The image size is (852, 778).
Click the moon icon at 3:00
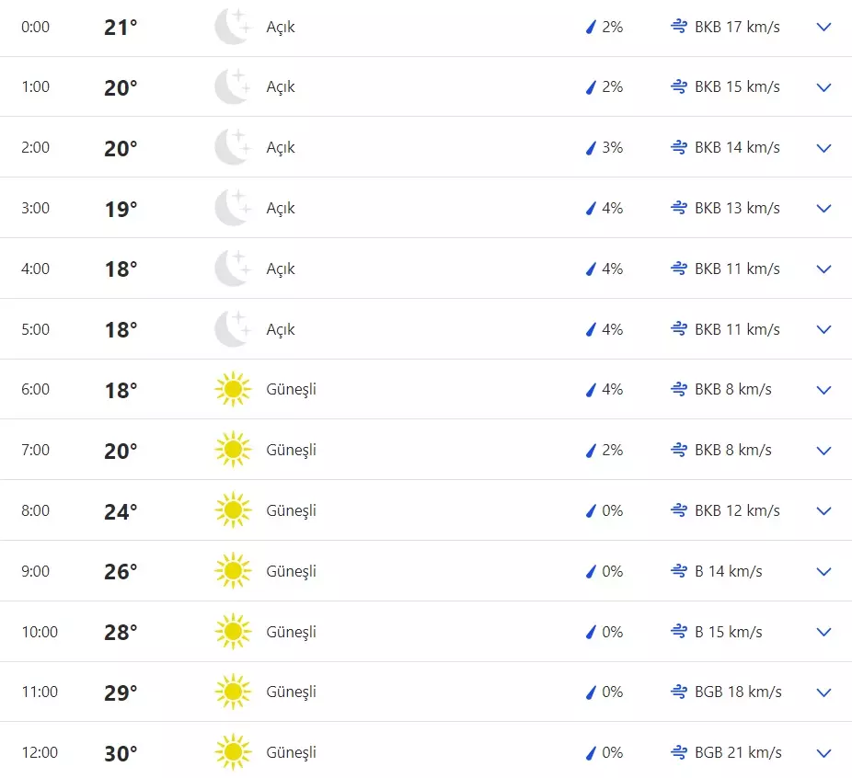232,208
